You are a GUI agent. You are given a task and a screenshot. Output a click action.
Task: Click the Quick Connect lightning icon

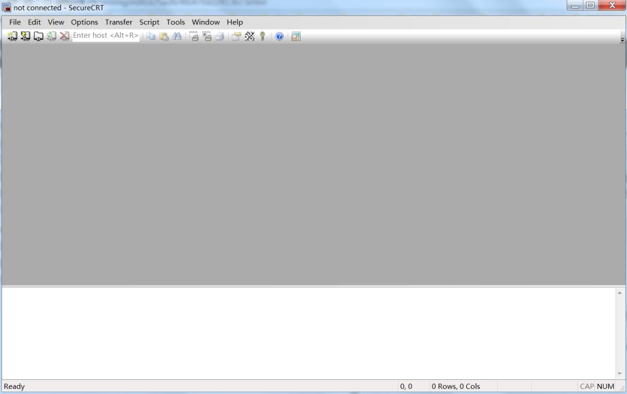pos(26,36)
